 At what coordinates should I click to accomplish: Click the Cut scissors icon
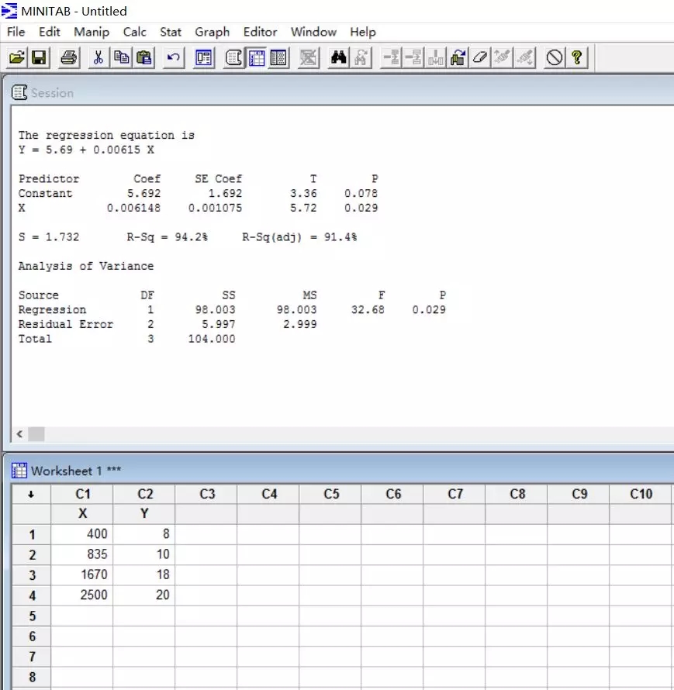tap(99, 58)
